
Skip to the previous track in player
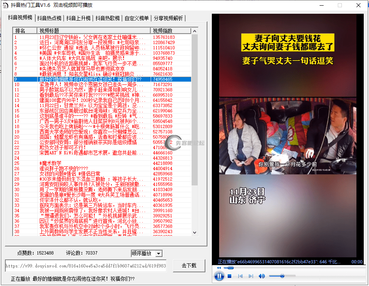click(x=240, y=276)
